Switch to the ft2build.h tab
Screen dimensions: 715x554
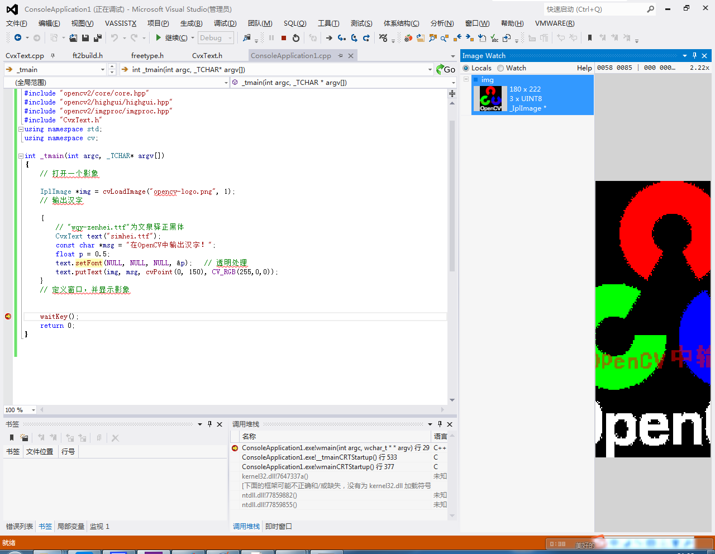(x=88, y=55)
